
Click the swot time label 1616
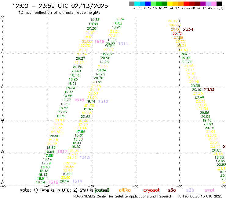coord(53,182)
